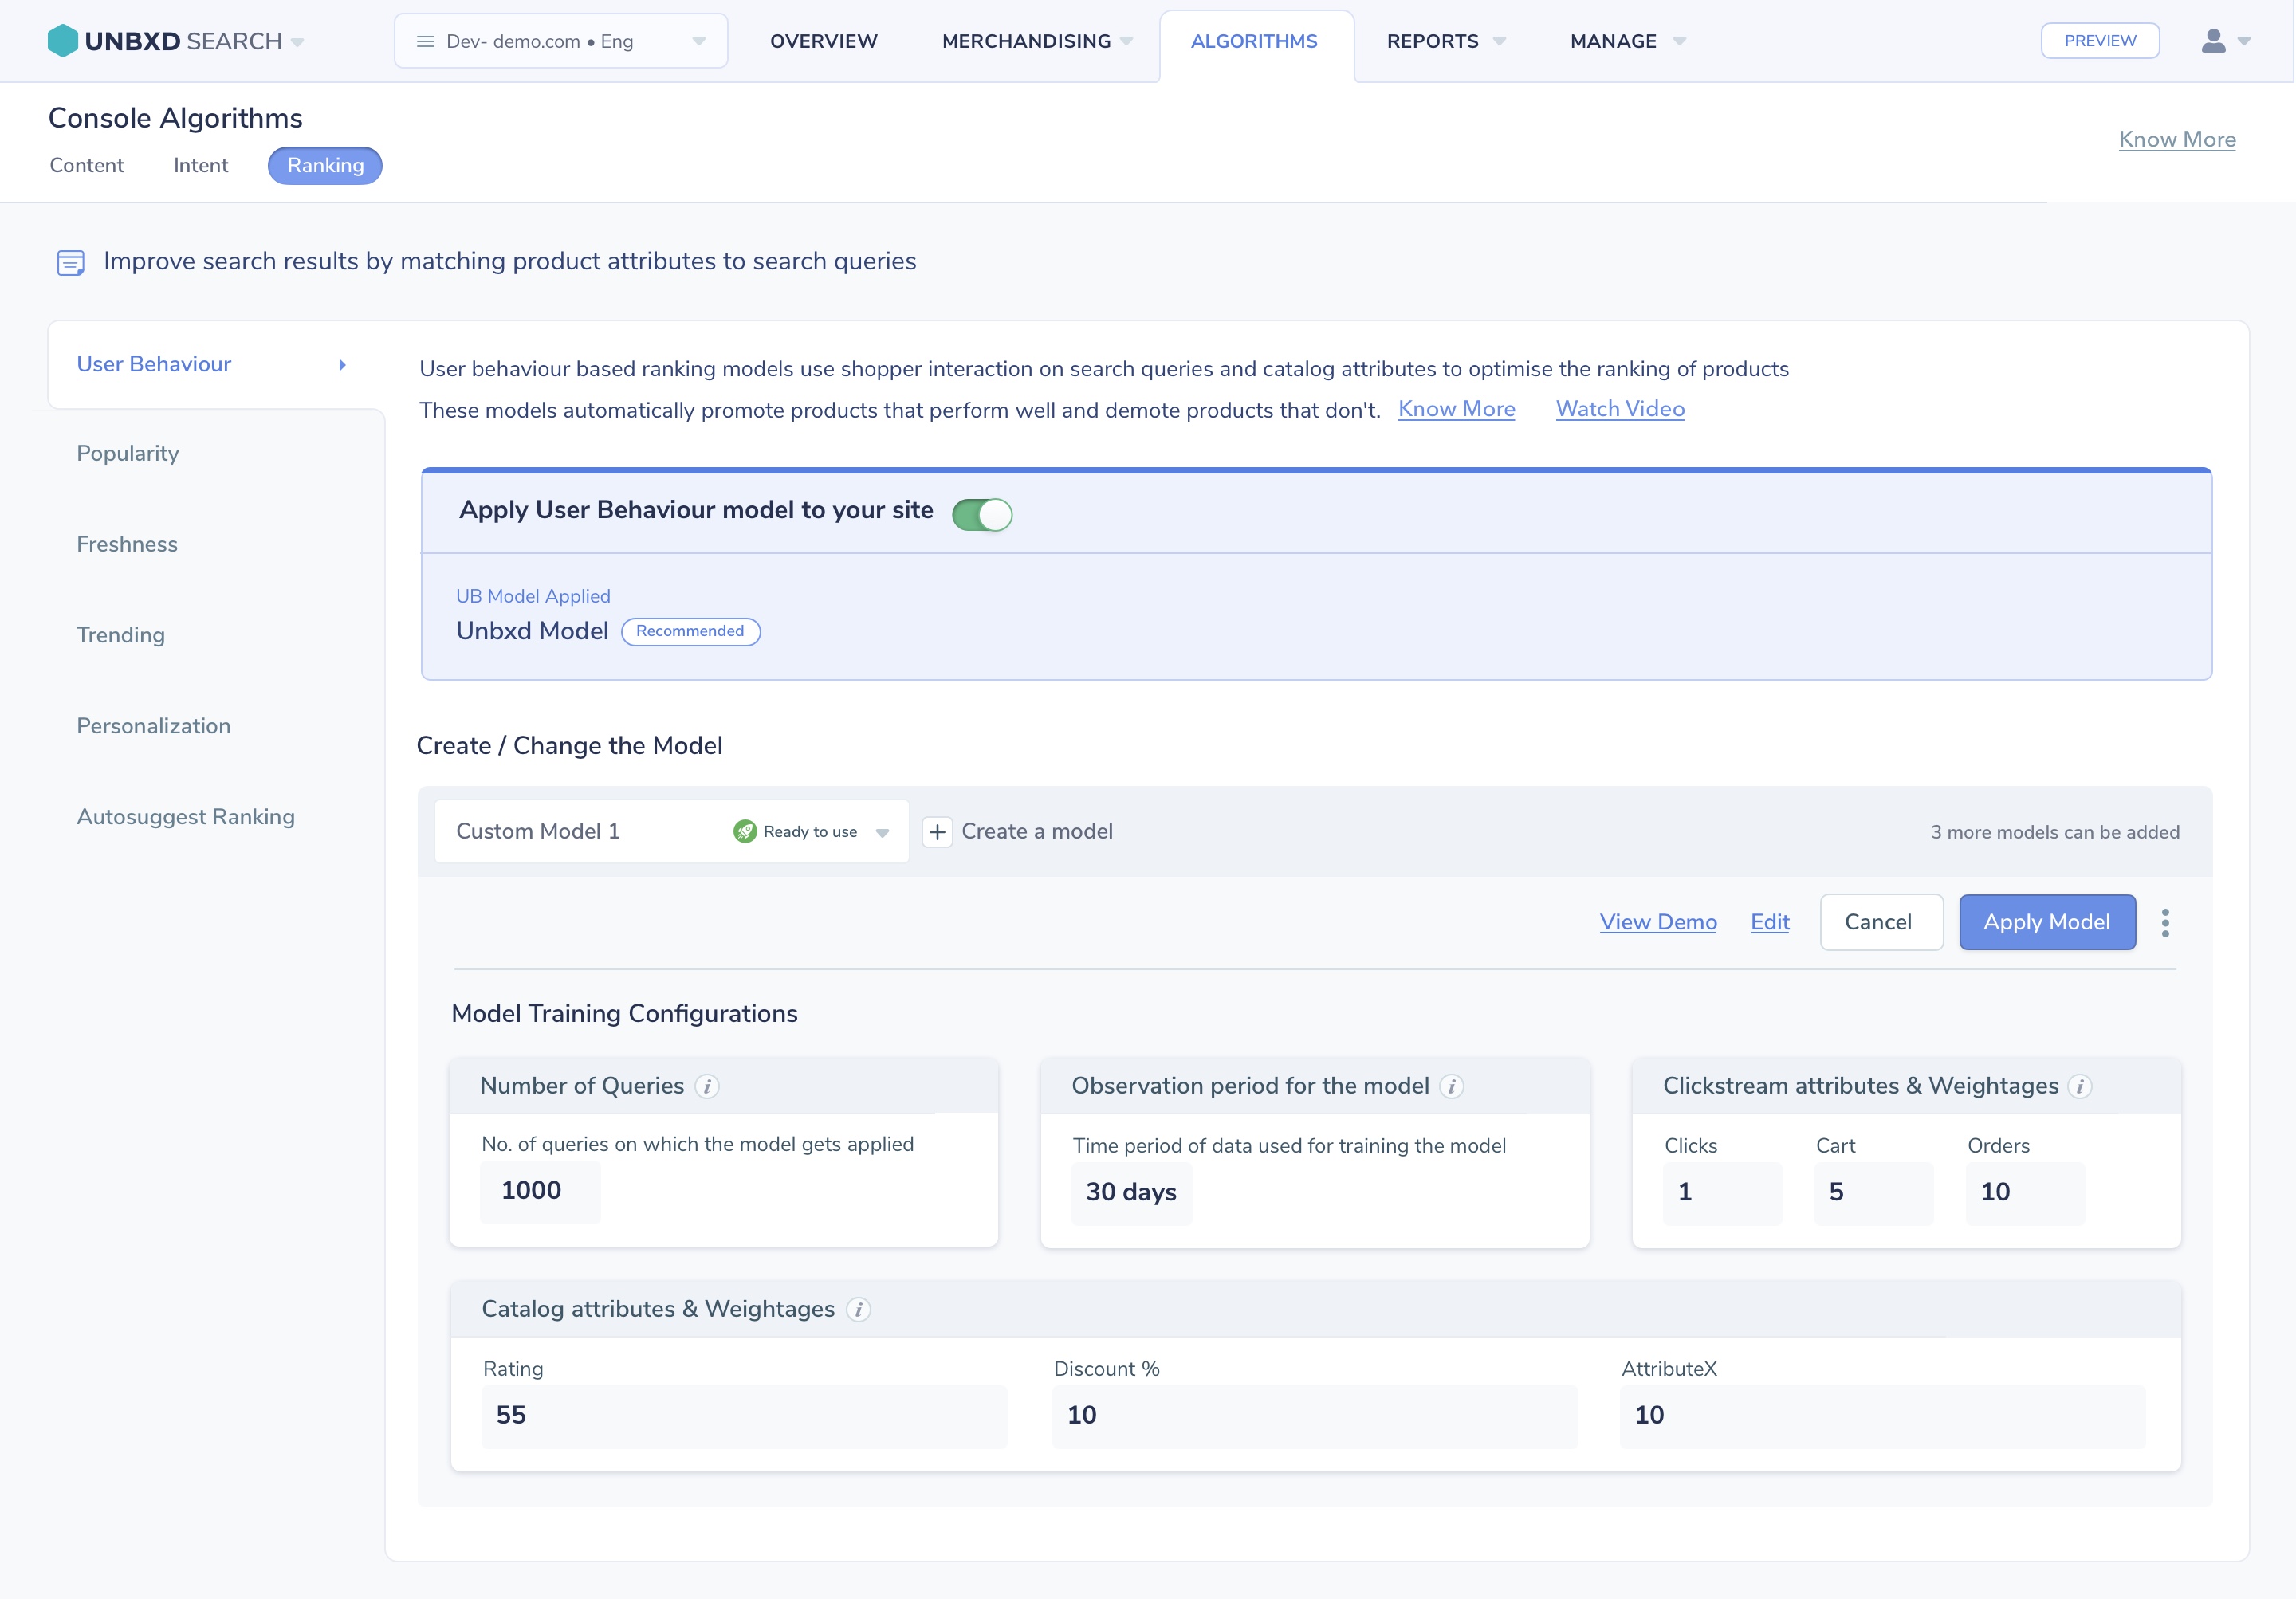Go to the Overview tab

(824, 41)
